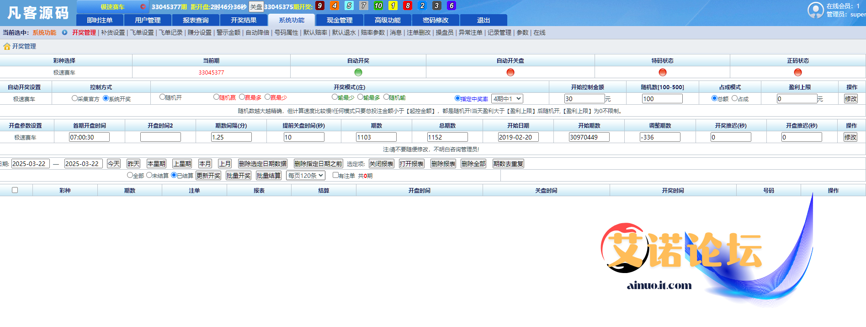
Task: Select 占成 commission mode
Action: pyautogui.click(x=734, y=98)
